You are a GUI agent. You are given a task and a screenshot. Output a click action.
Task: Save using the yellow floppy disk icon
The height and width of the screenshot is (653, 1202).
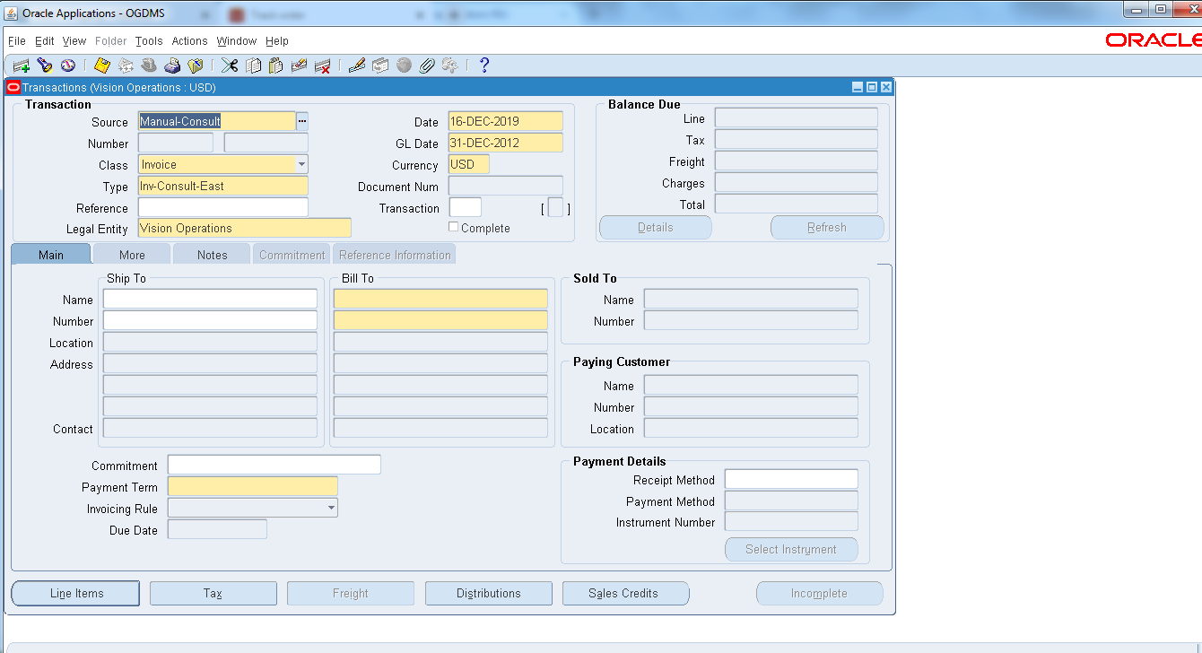102,65
